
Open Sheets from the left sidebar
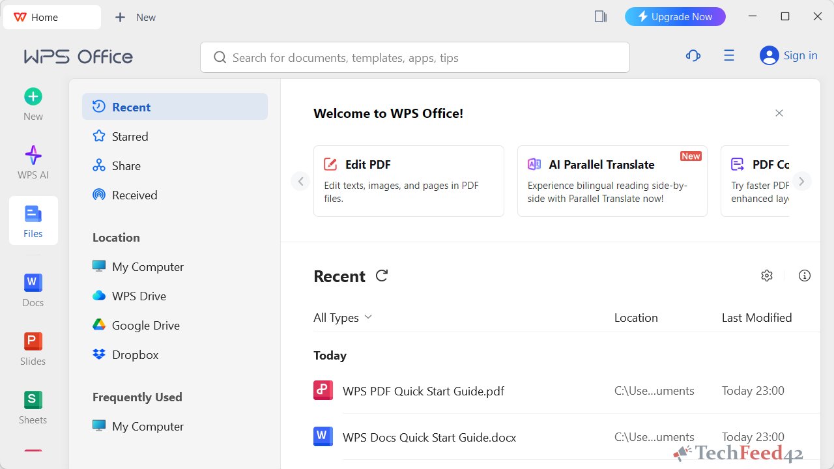(x=33, y=408)
